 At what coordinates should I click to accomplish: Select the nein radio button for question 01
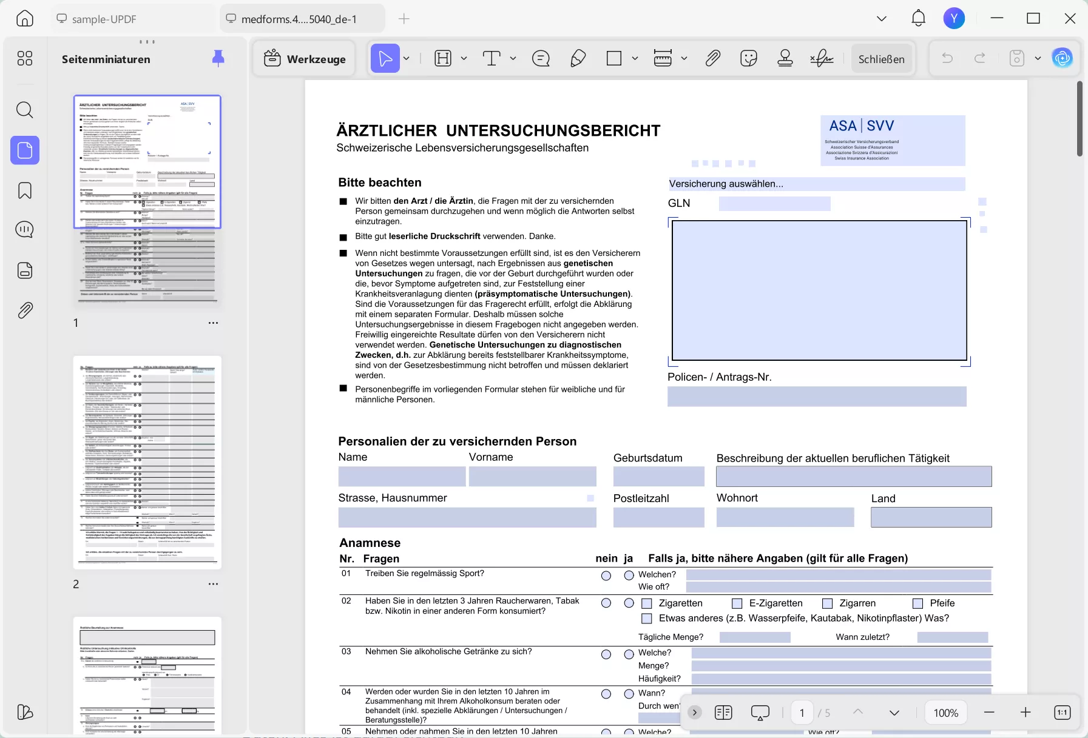point(607,575)
